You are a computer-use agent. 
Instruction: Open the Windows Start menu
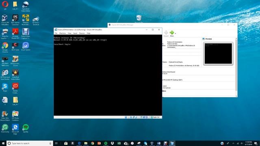(3, 143)
